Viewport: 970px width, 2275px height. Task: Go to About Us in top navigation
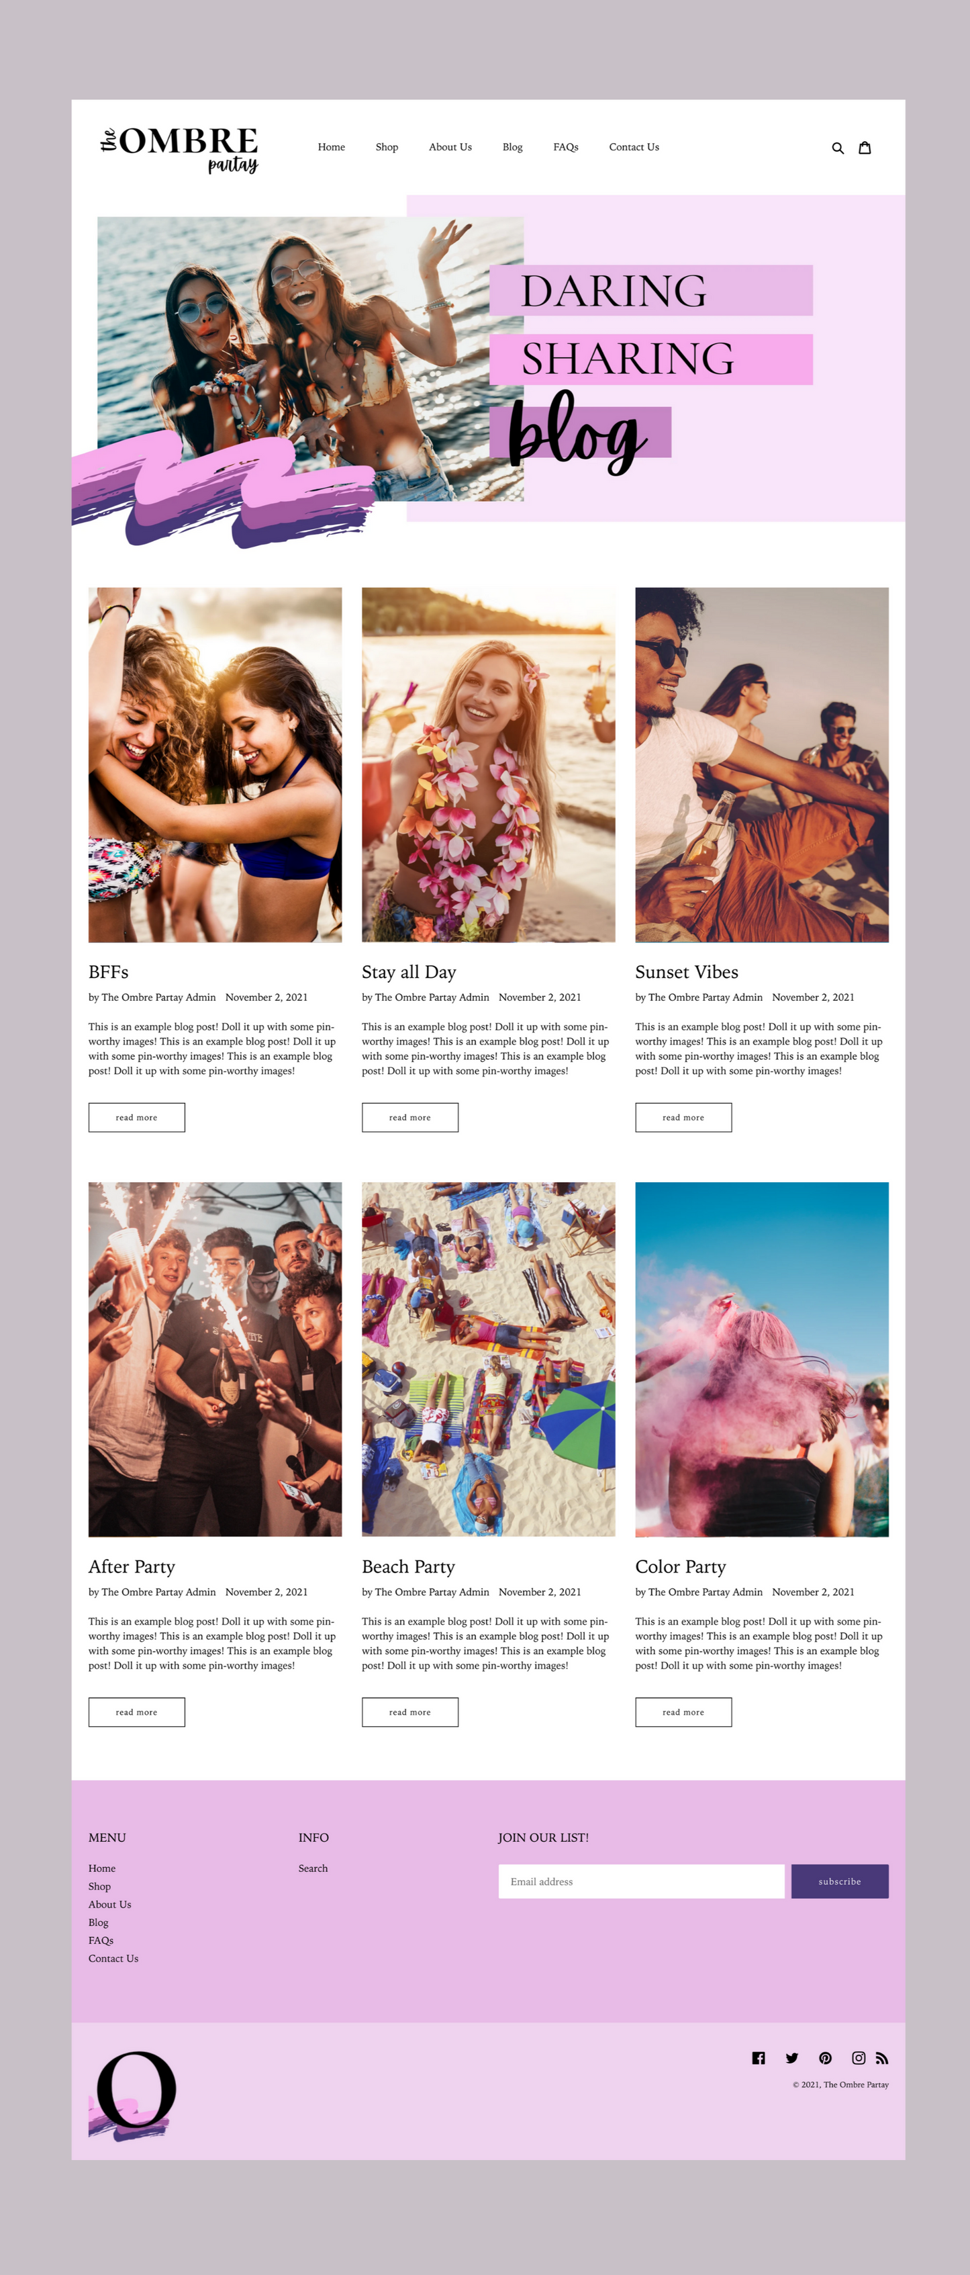point(450,148)
